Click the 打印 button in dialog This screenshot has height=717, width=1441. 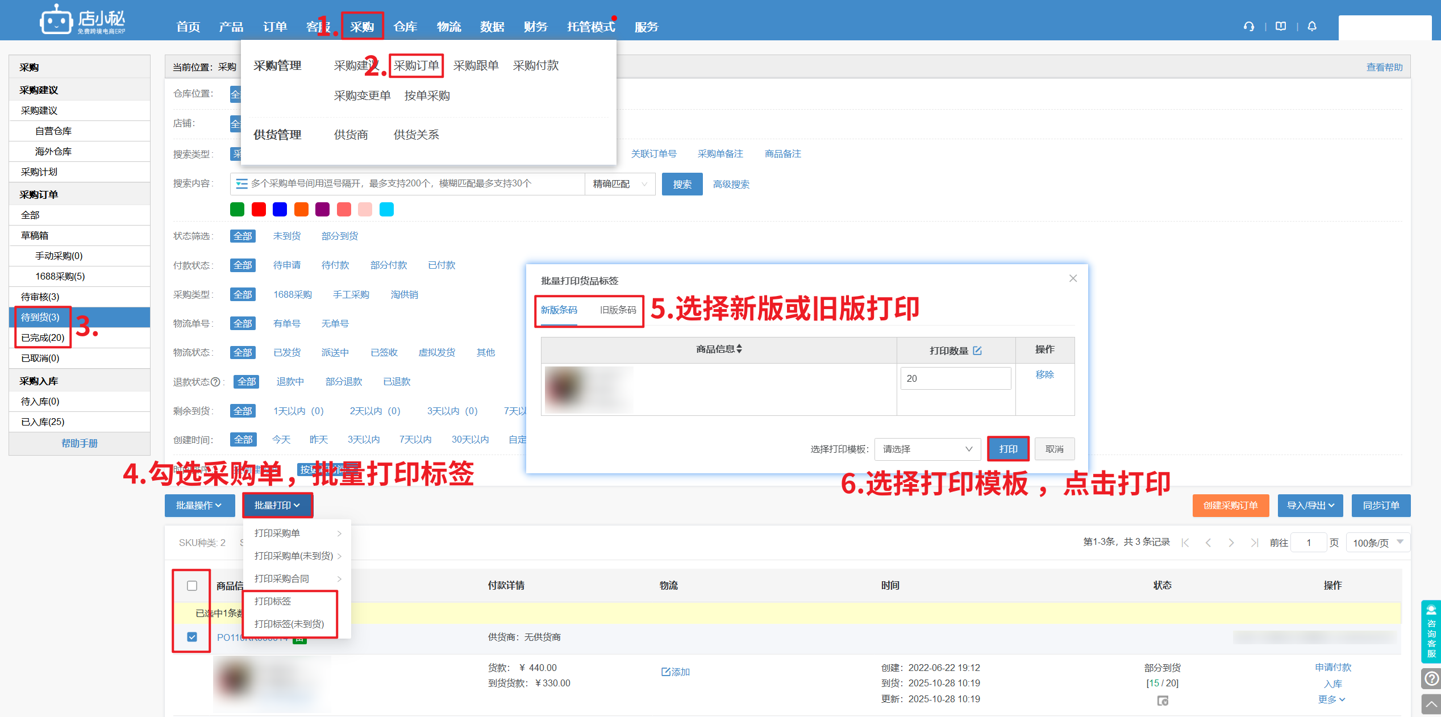(x=1008, y=449)
